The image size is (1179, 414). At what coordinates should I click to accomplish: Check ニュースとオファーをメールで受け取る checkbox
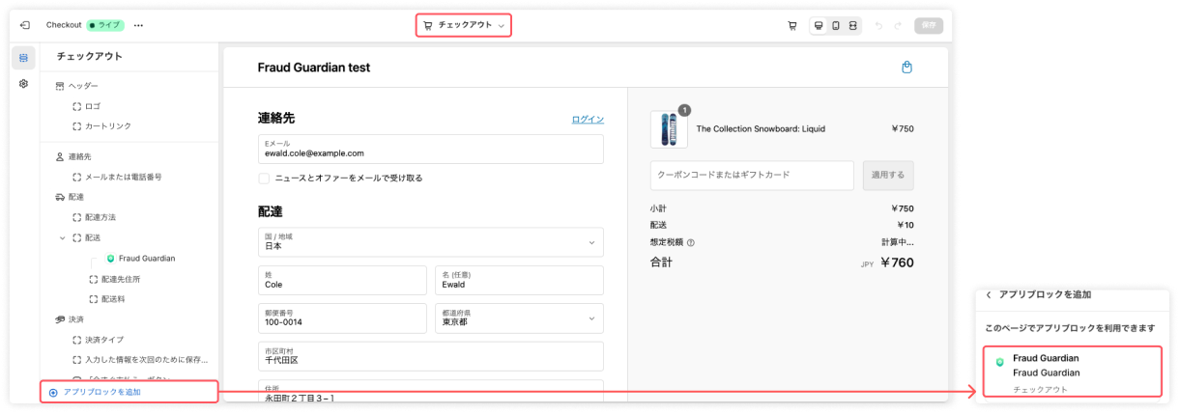pos(264,179)
